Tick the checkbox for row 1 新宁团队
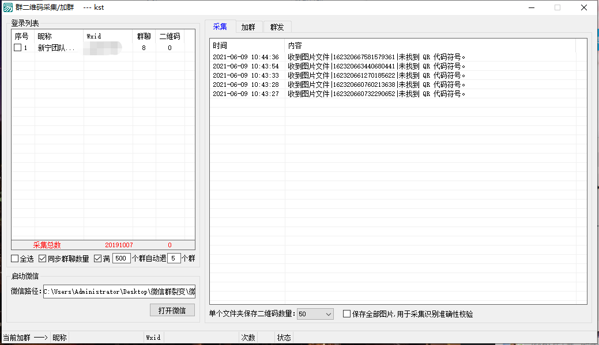Image resolution: width=599 pixels, height=345 pixels. click(17, 48)
